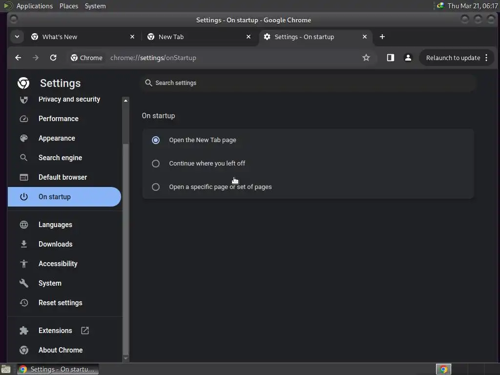Switch to the What's New tab

click(x=82, y=37)
